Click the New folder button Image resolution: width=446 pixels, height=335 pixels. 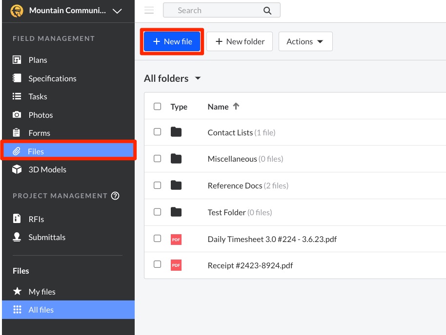point(240,41)
